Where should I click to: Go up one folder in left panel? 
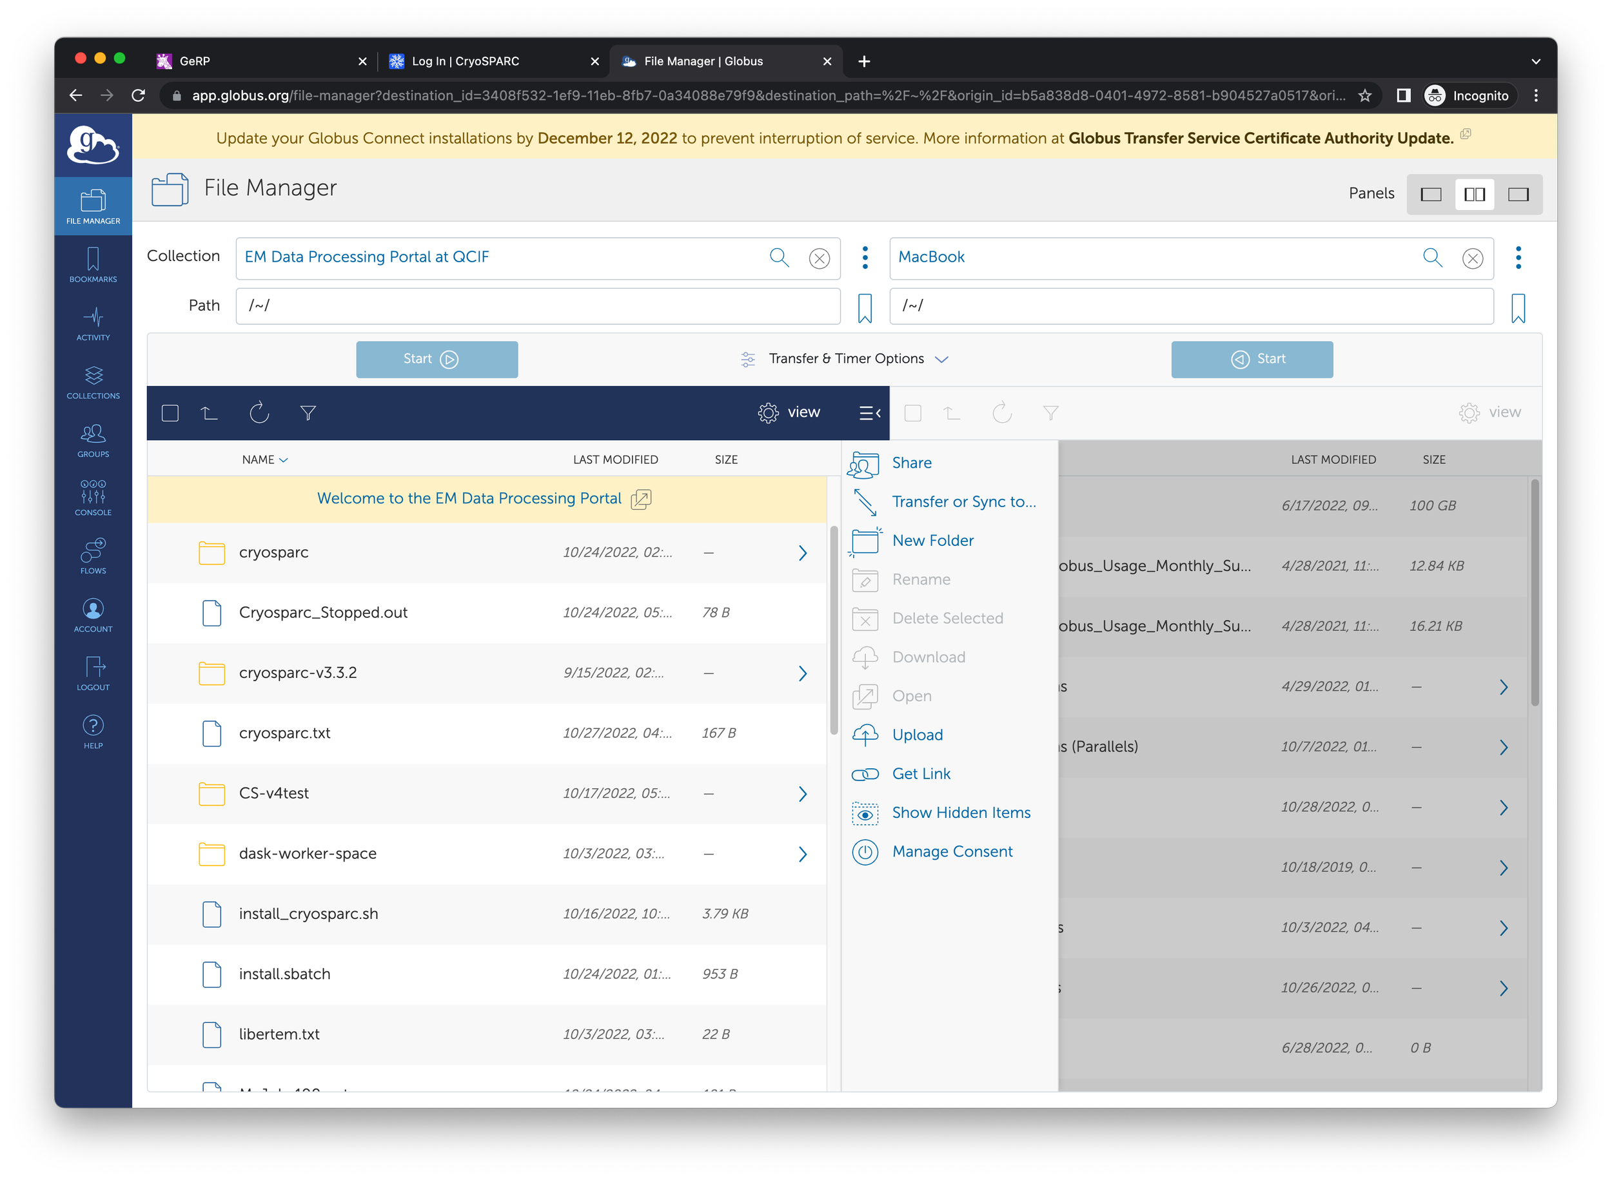(x=209, y=412)
